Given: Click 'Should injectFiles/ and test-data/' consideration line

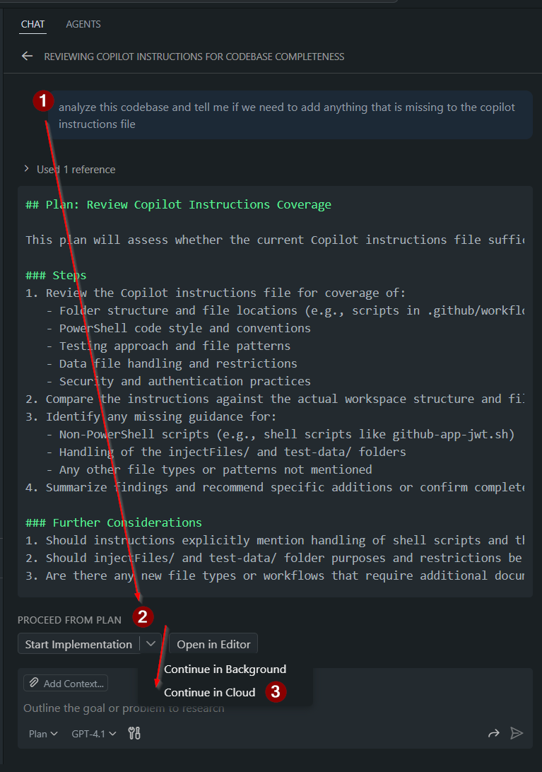Looking at the screenshot, I should [275, 558].
